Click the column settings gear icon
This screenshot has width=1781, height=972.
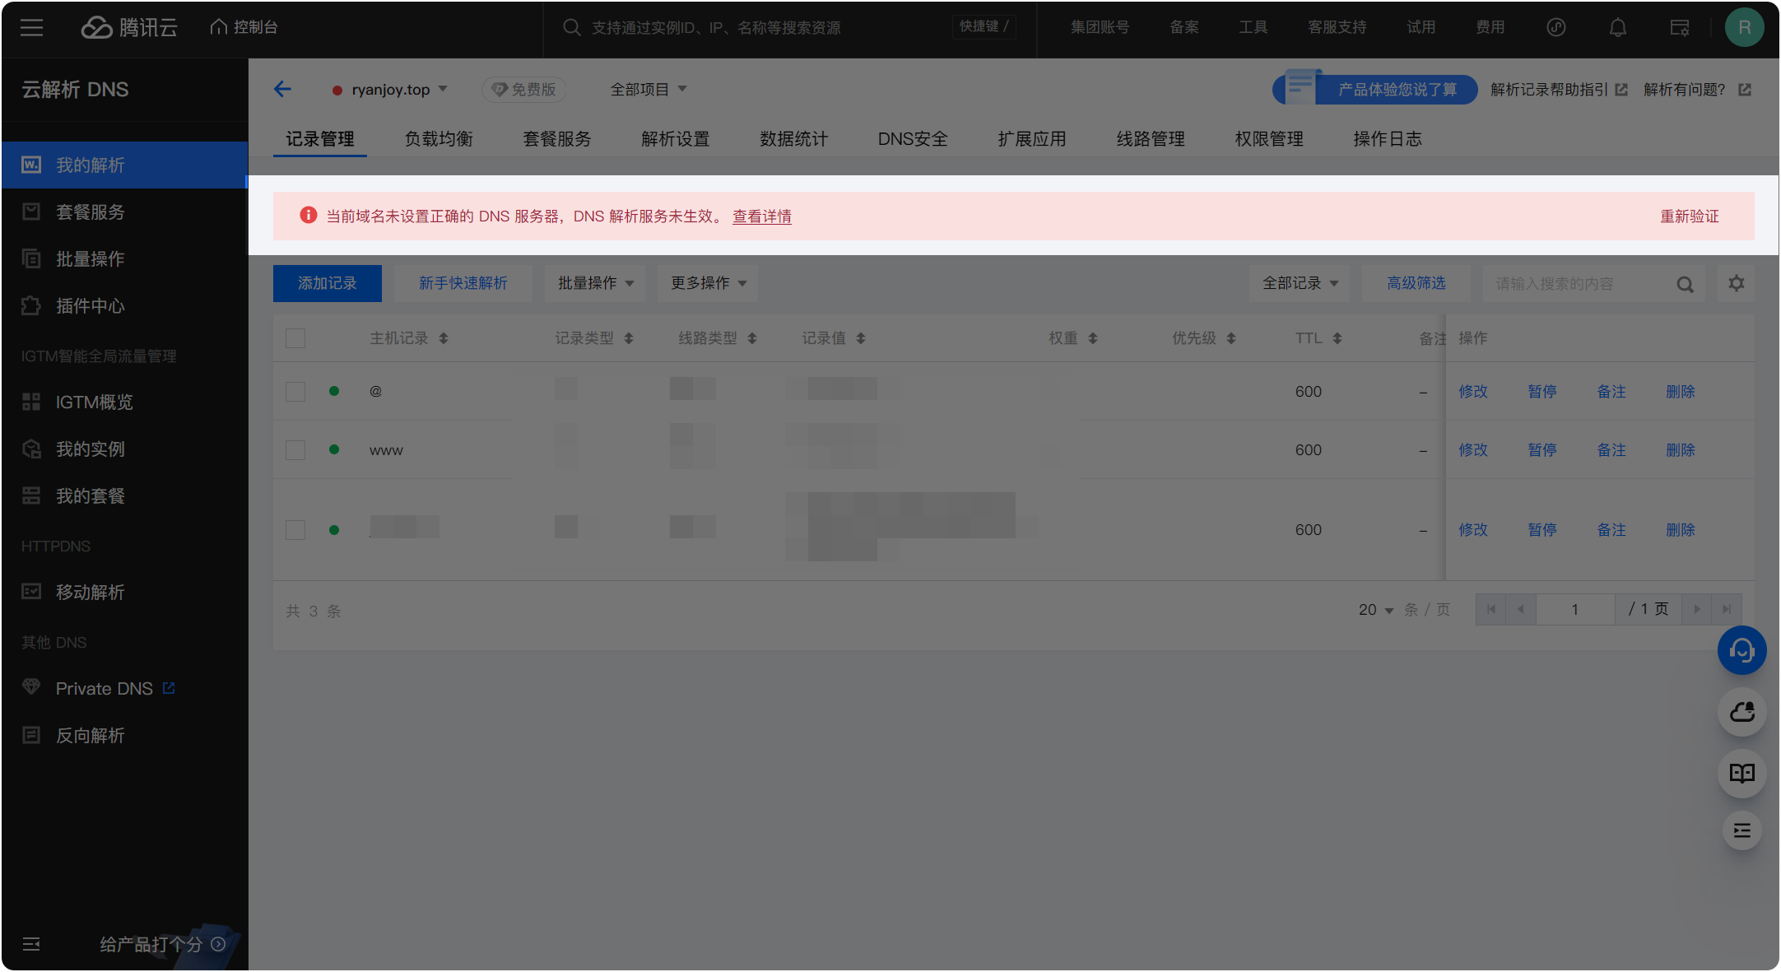1737,283
